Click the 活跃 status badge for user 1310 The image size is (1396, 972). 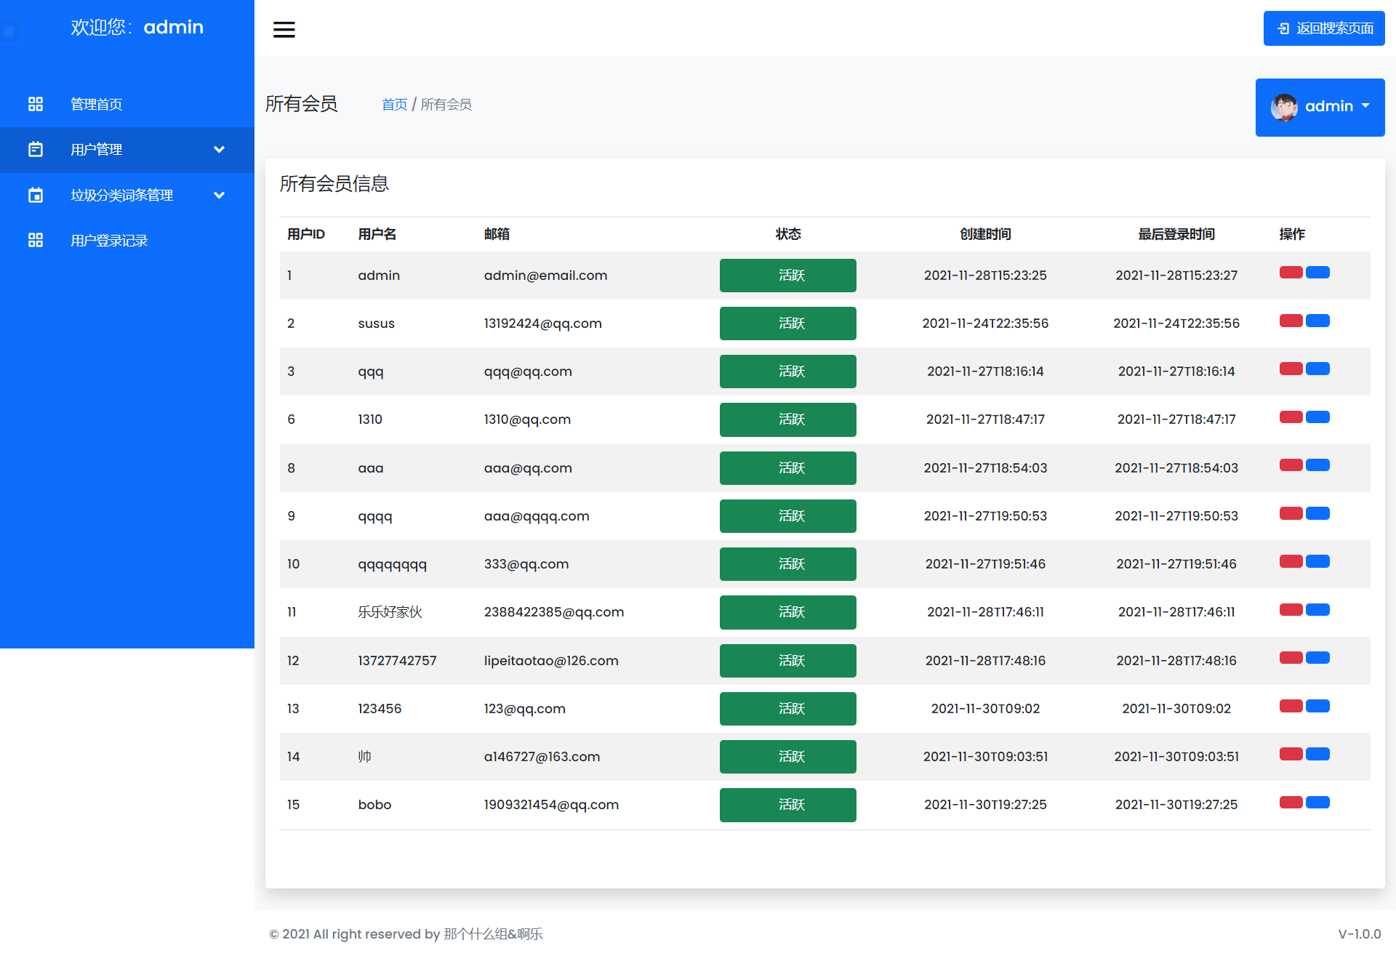787,419
